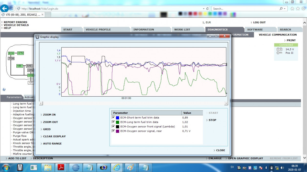Open Internet Explorer home page icon
The width and height of the screenshot is (307, 172).
tap(292, 9)
